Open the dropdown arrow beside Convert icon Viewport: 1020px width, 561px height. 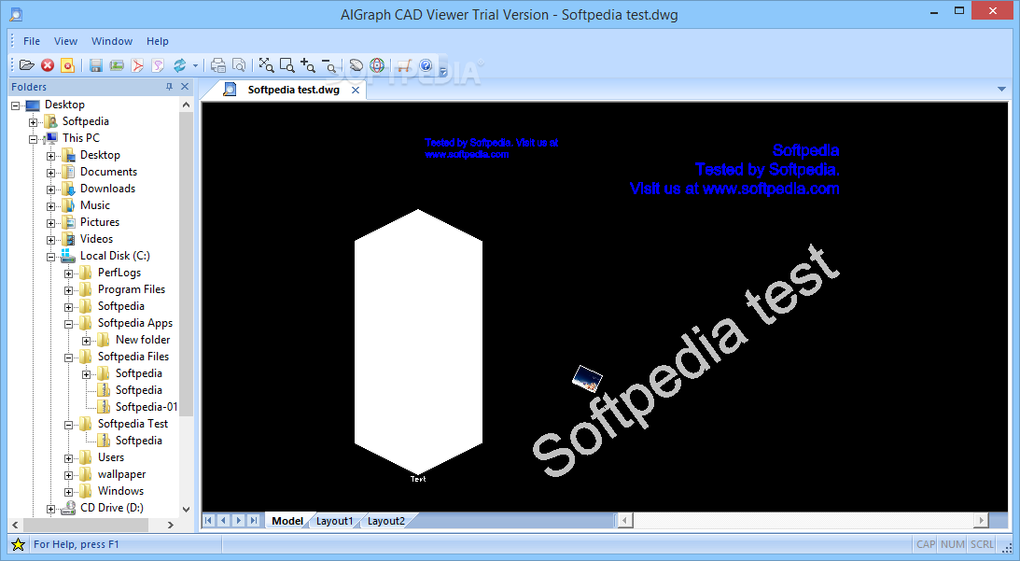(x=194, y=65)
